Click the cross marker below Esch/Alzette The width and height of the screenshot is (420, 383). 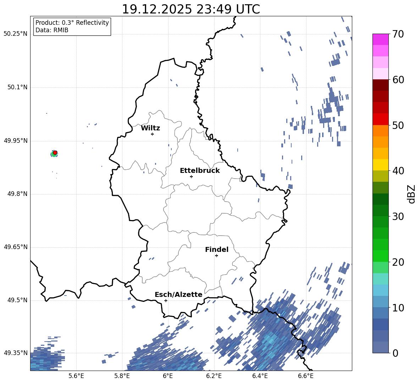(x=166, y=300)
